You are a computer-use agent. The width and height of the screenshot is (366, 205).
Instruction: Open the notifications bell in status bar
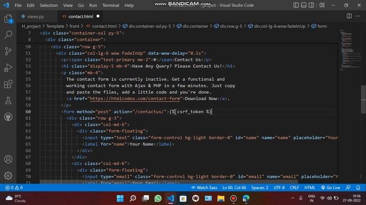pyautogui.click(x=358, y=187)
